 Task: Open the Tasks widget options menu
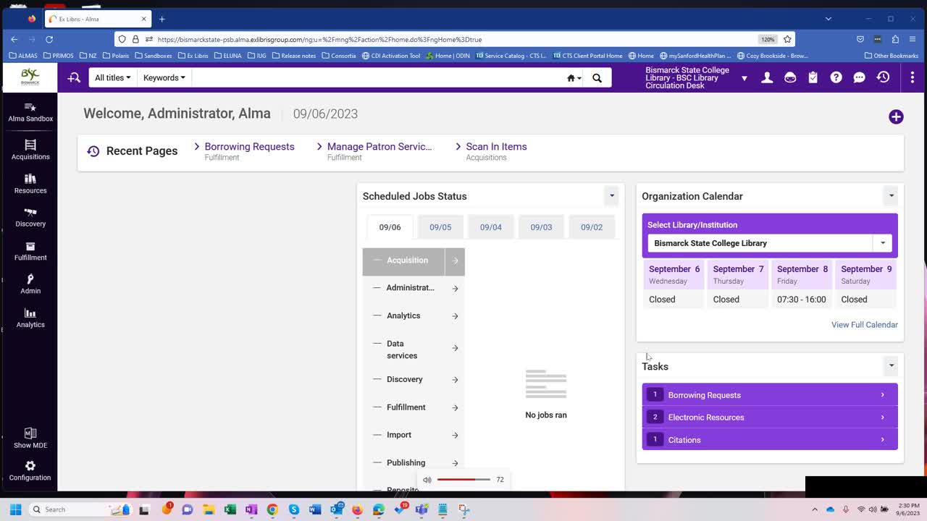[x=892, y=365]
